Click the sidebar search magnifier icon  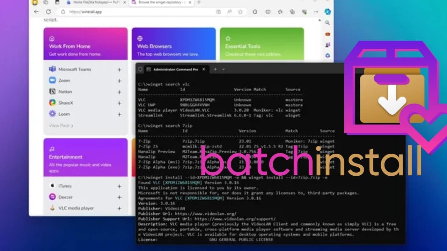tap(328, 23)
